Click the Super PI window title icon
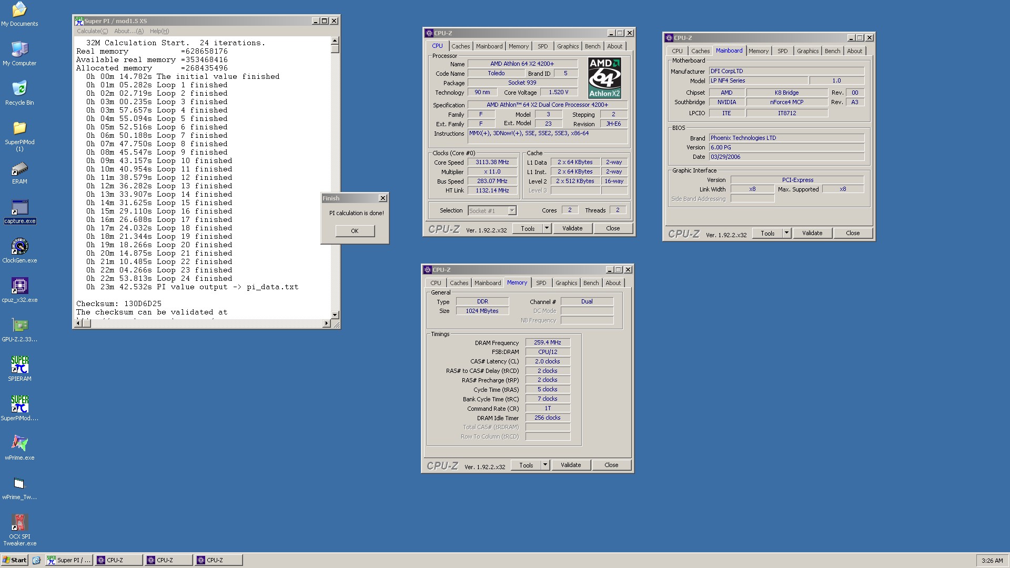 [79, 21]
